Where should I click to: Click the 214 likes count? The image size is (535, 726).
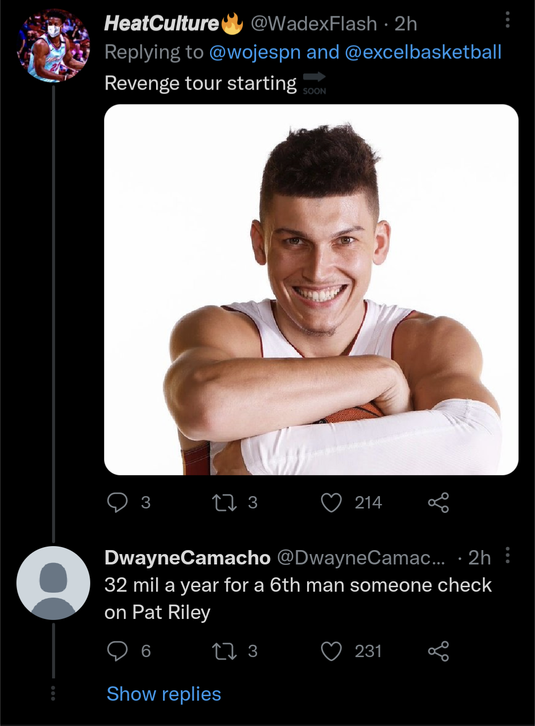point(368,503)
